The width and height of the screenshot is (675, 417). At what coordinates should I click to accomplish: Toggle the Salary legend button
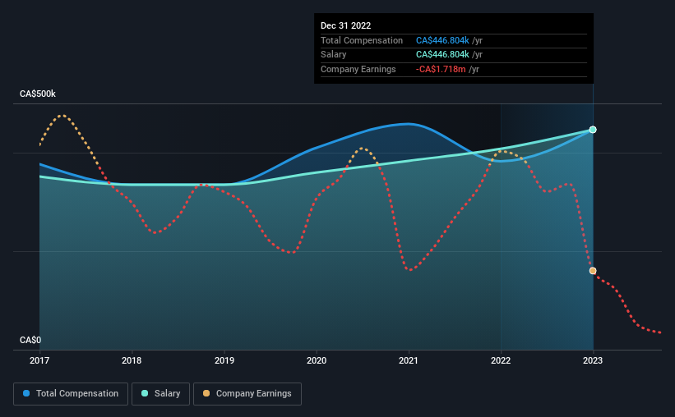coord(160,394)
